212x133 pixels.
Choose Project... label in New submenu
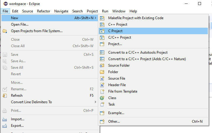115,44
